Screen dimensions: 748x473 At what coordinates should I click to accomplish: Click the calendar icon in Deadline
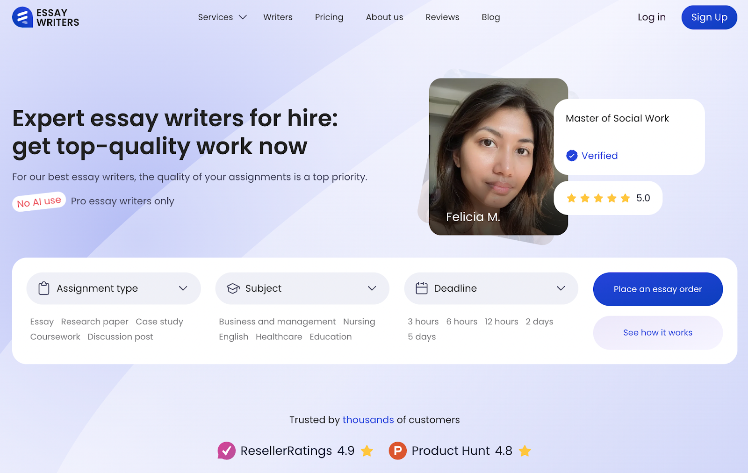pos(422,288)
